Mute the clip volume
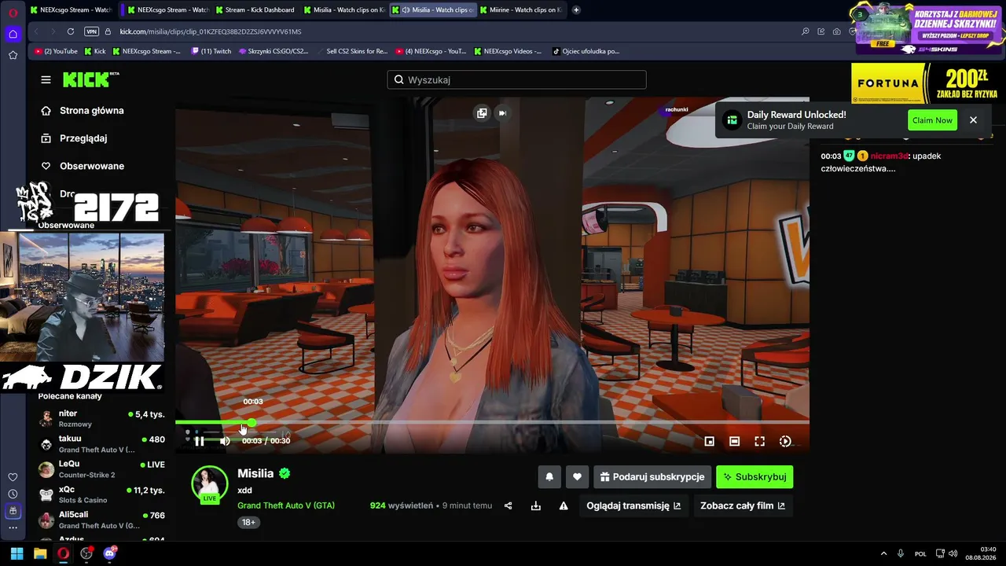Image resolution: width=1006 pixels, height=566 pixels. click(225, 441)
